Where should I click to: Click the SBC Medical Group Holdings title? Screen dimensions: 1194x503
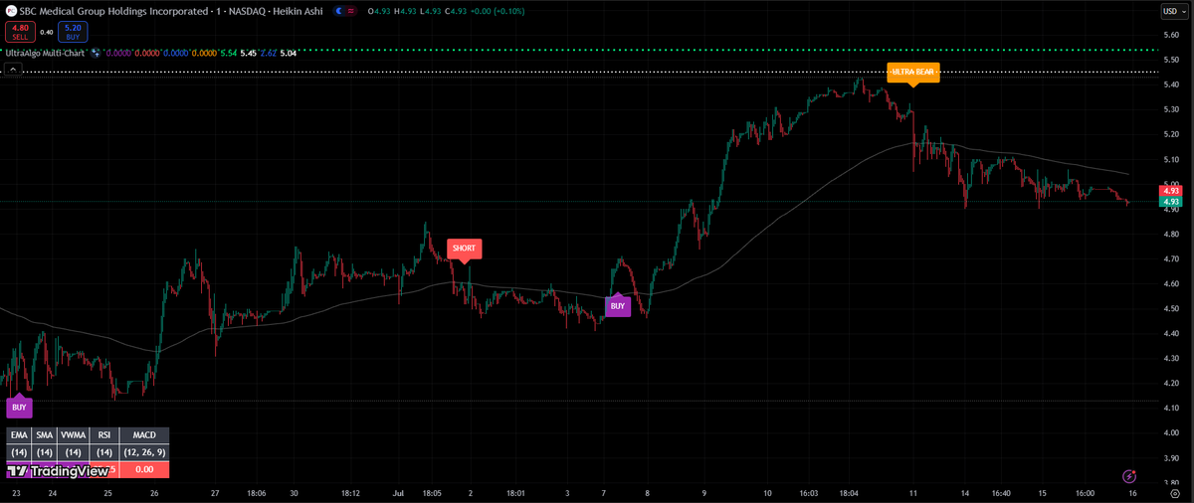[x=113, y=11]
